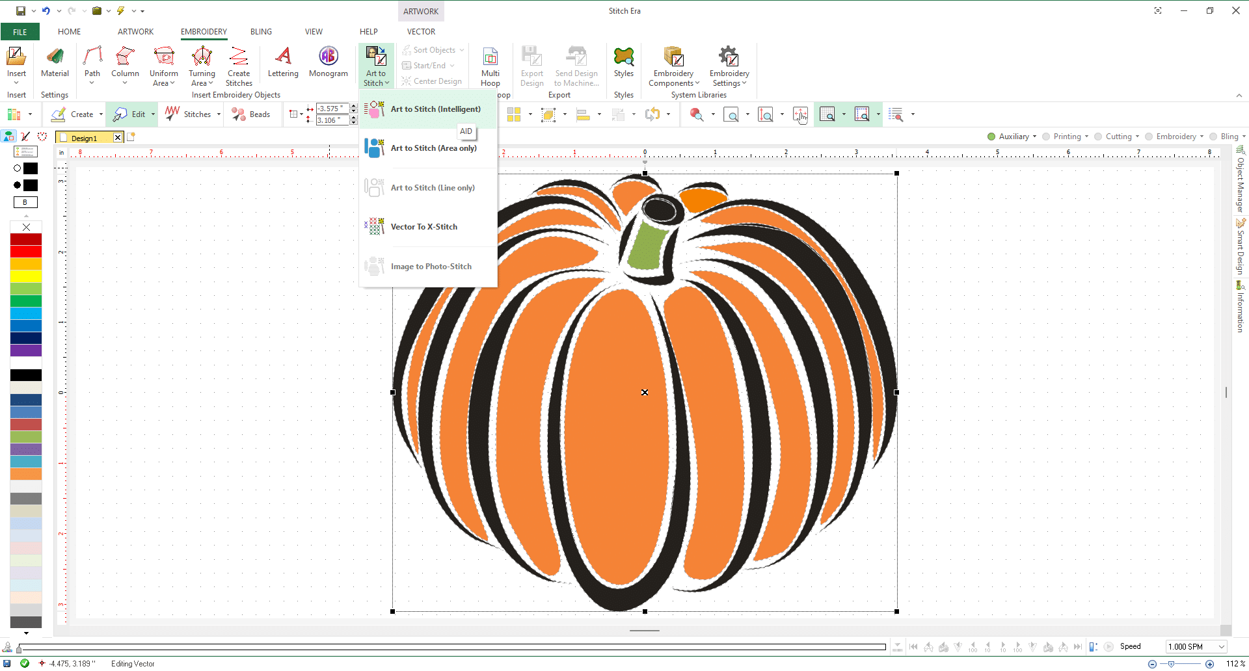The width and height of the screenshot is (1249, 671).
Task: Select the Embroidery view radio button
Action: 1148,137
